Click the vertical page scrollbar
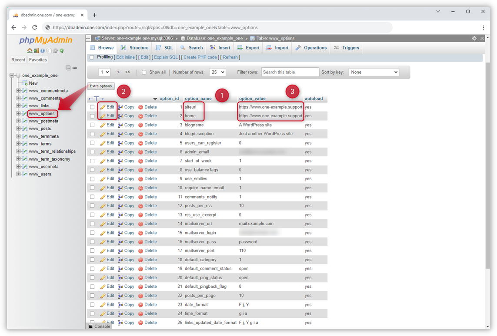 (x=487, y=174)
